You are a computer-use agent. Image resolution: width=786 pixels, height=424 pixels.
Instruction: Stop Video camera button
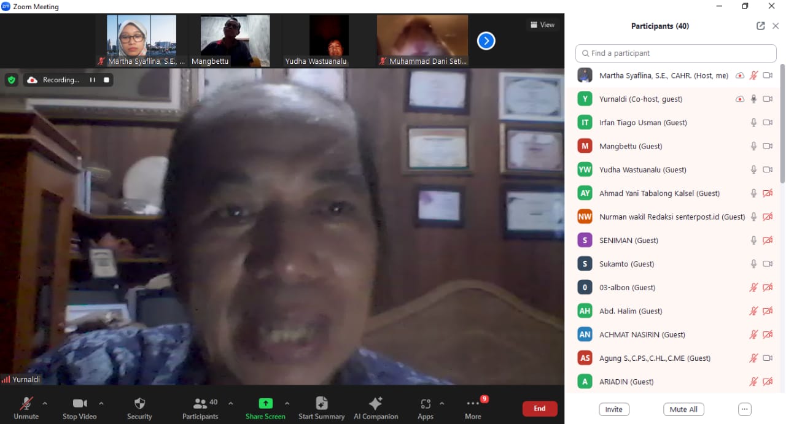tap(79, 408)
